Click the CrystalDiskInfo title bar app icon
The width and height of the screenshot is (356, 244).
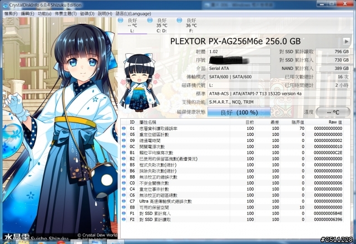tap(5, 5)
